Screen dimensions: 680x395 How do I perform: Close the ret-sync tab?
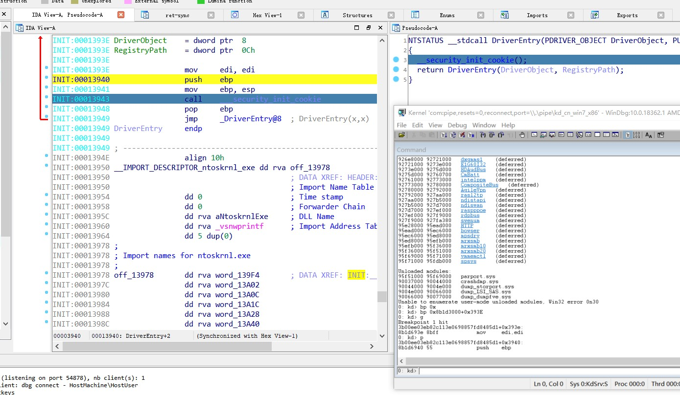[211, 15]
